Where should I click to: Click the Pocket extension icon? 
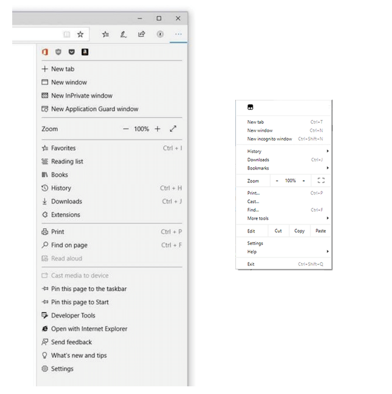[x=71, y=52]
